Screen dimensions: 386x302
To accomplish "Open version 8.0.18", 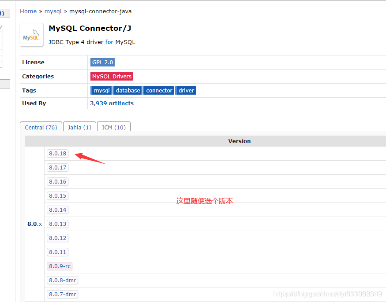I will point(58,154).
